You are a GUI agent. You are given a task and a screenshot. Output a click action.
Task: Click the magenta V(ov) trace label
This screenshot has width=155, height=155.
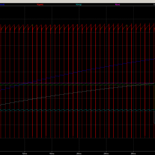117,4
